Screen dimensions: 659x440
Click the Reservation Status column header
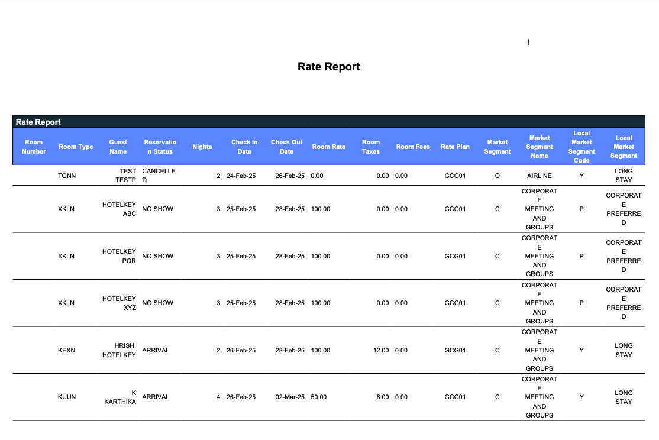(x=160, y=147)
